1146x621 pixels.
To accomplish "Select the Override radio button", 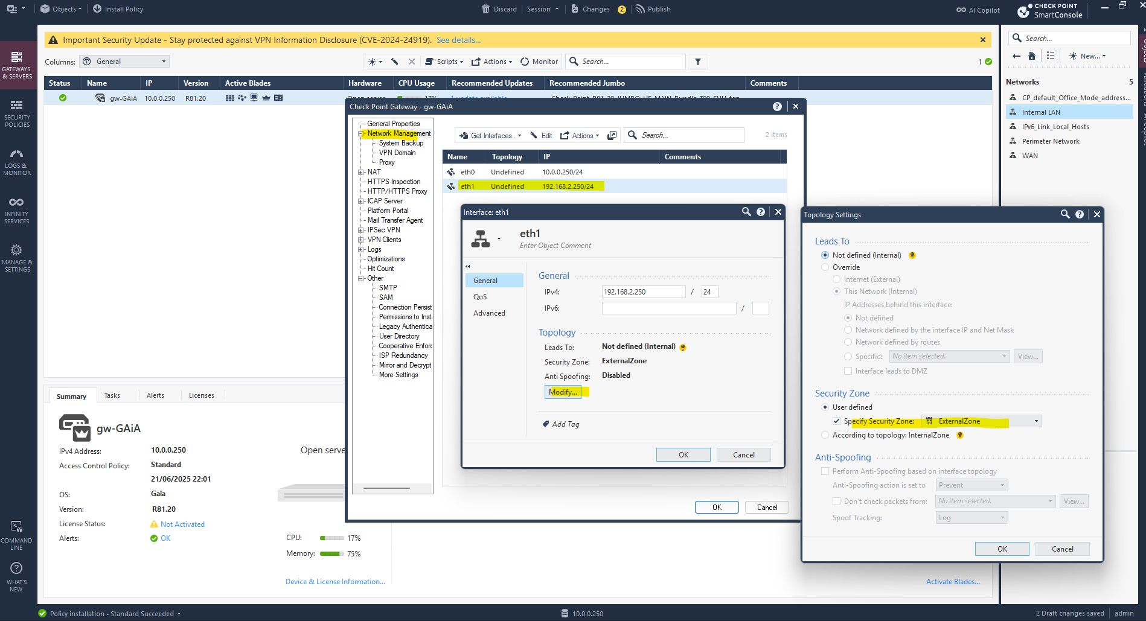I will point(825,267).
